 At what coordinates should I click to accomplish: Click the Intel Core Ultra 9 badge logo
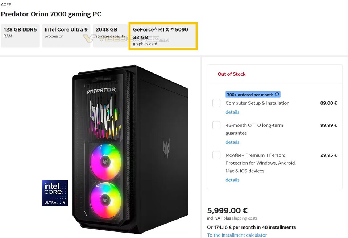(x=55, y=193)
